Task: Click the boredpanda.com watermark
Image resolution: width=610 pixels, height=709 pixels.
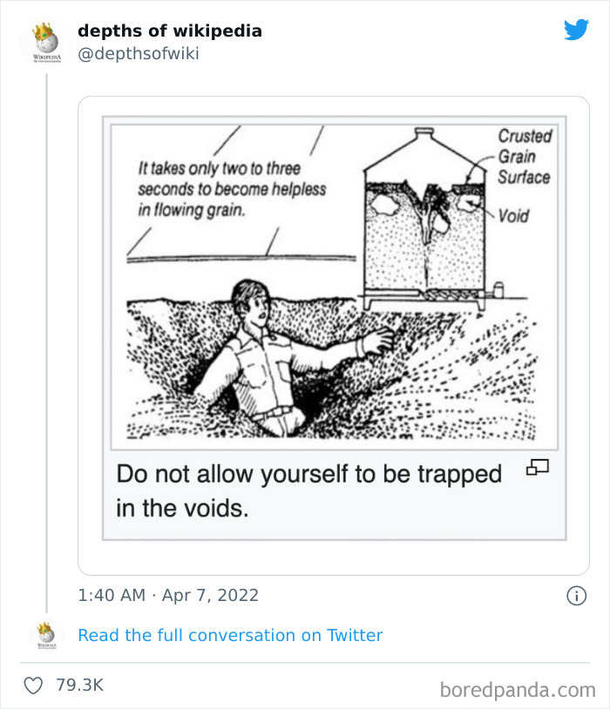Action: 518,690
